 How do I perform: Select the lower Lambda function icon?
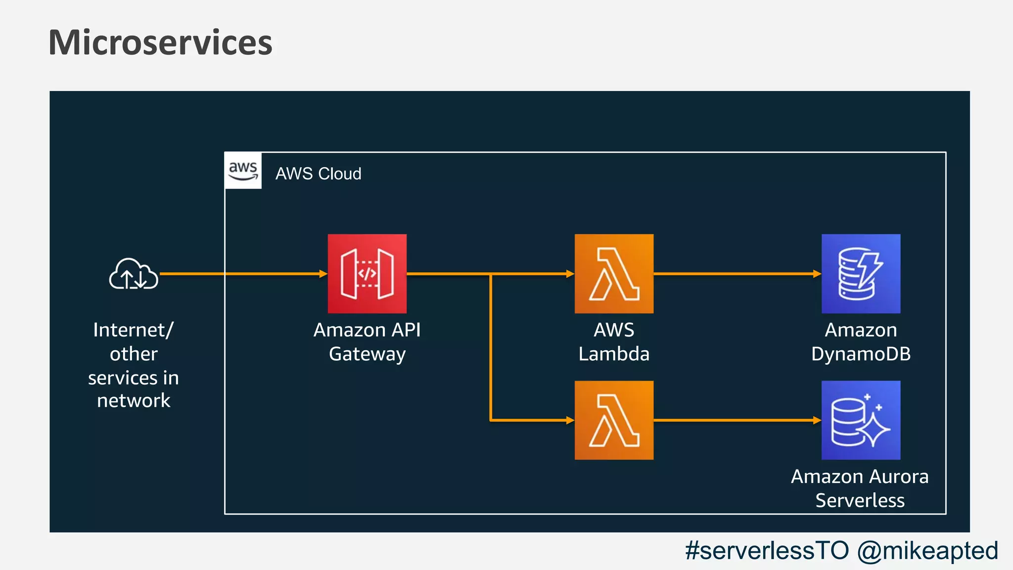click(x=614, y=420)
